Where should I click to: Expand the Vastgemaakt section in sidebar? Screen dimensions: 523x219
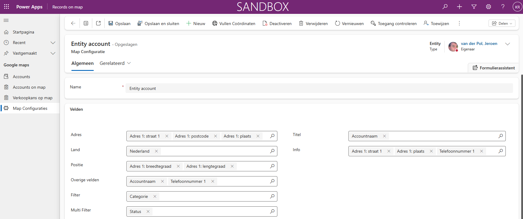[53, 53]
